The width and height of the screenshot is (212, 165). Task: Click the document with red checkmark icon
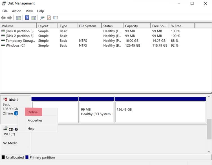click(49, 17)
